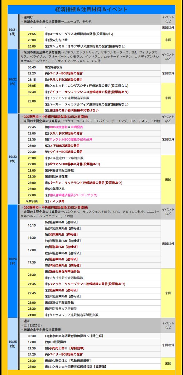Click 独)製造業PMI【速報値】 entry

[x=102, y=234]
